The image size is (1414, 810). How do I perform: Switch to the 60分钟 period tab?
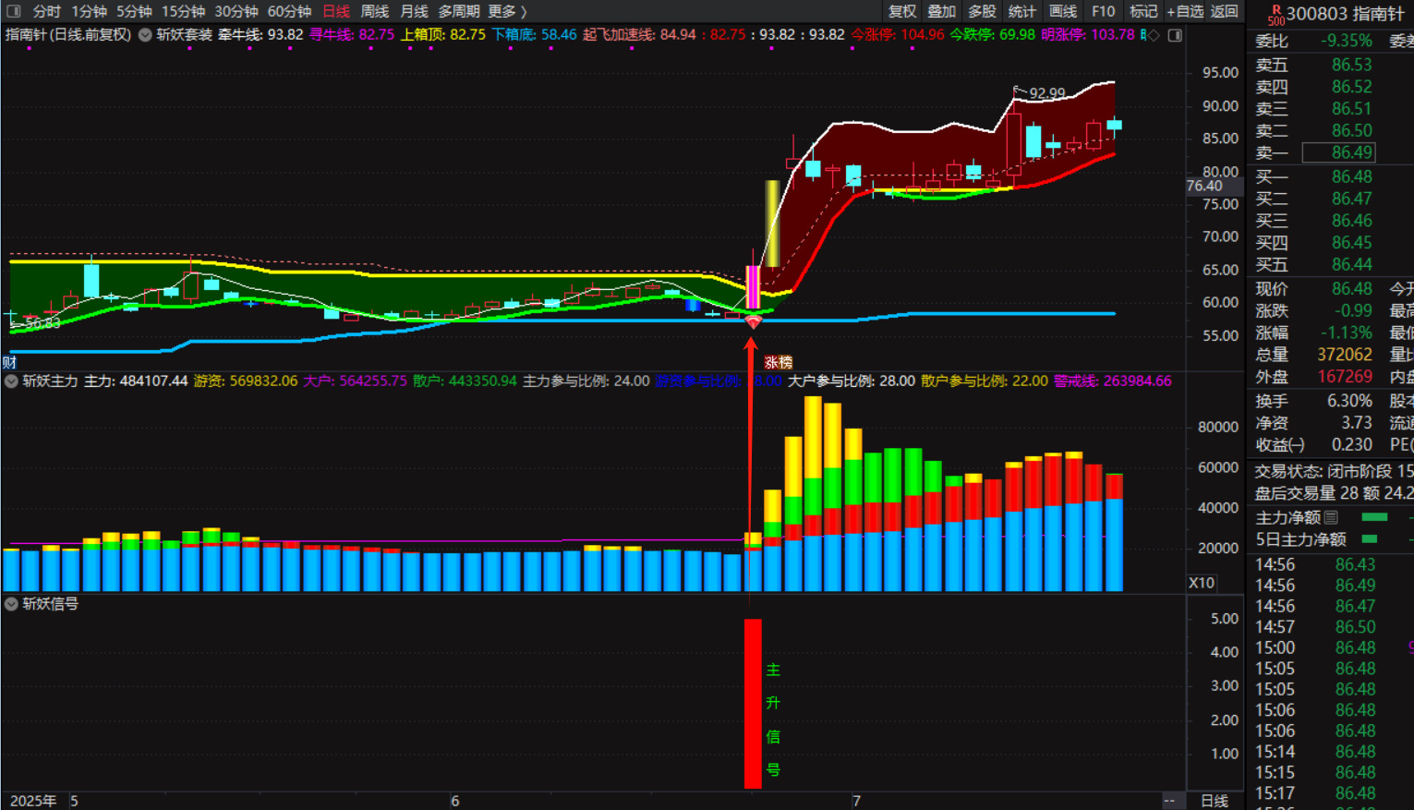pyautogui.click(x=289, y=11)
